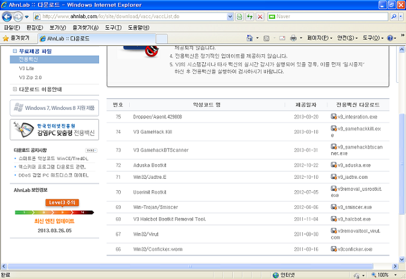Click the v3removal_usrootkit.exe download icon
Viewport: 406px width, 279px height.
pyautogui.click(x=334, y=189)
